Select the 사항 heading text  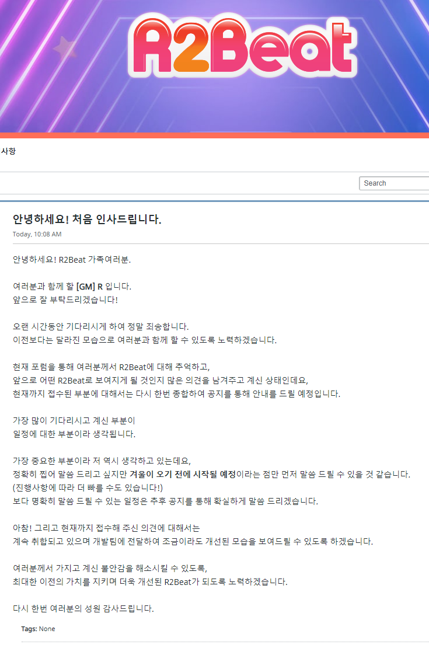coord(8,151)
